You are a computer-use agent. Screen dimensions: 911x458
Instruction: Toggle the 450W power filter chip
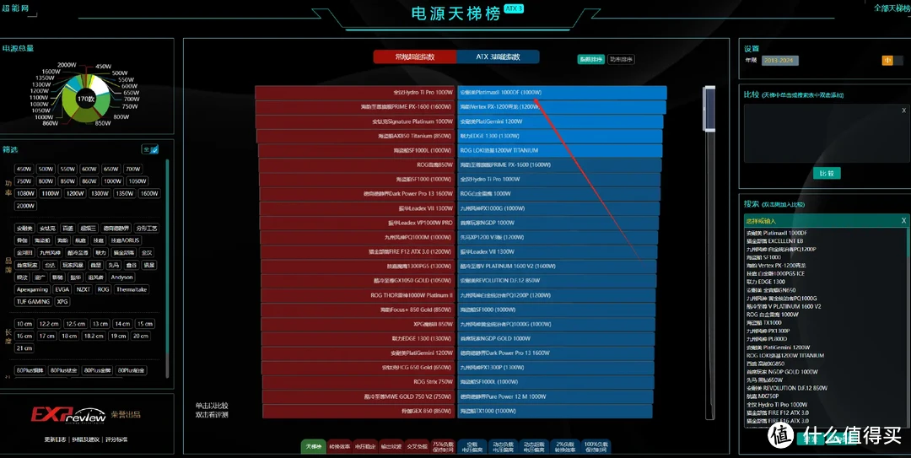(x=24, y=170)
